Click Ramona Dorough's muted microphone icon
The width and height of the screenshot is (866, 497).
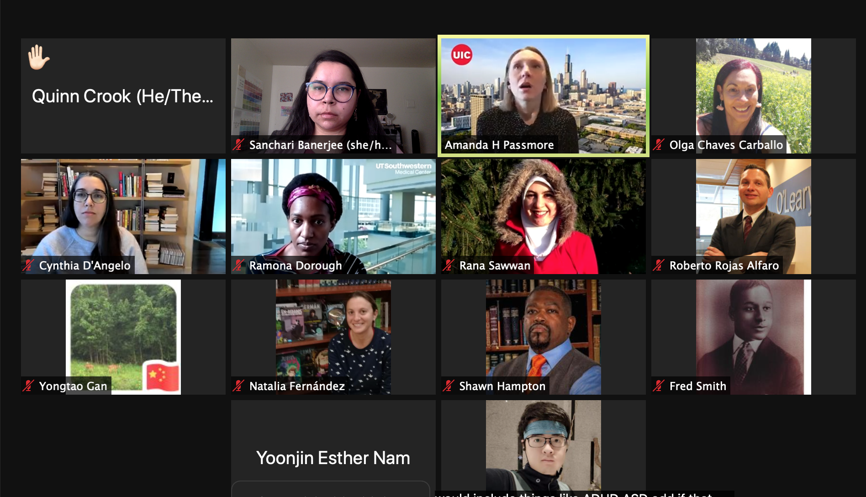click(x=238, y=265)
